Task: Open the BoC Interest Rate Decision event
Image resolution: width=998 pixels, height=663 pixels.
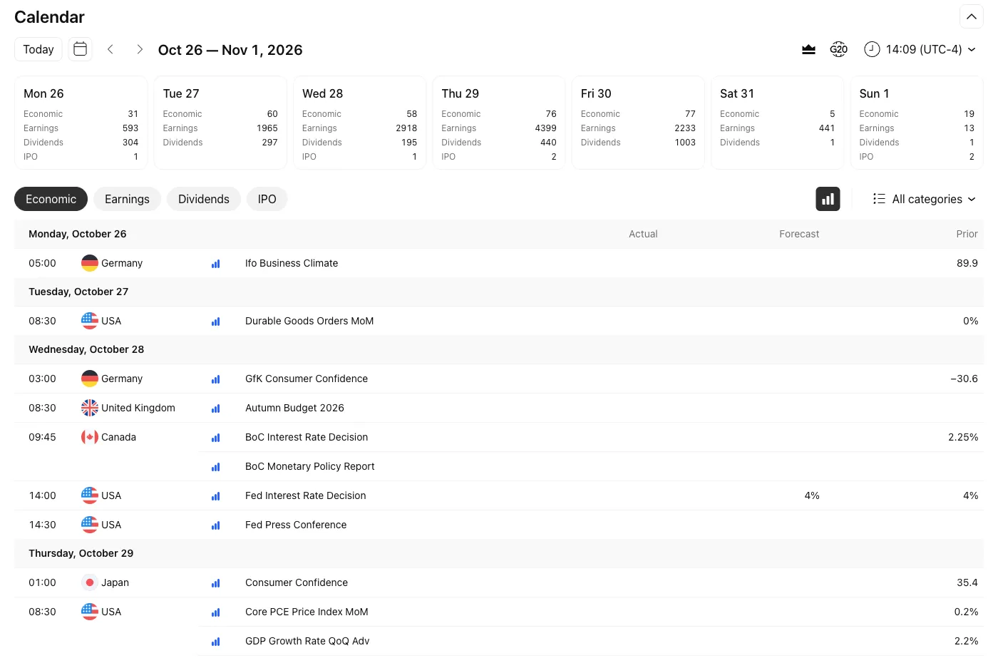Action: click(x=307, y=437)
